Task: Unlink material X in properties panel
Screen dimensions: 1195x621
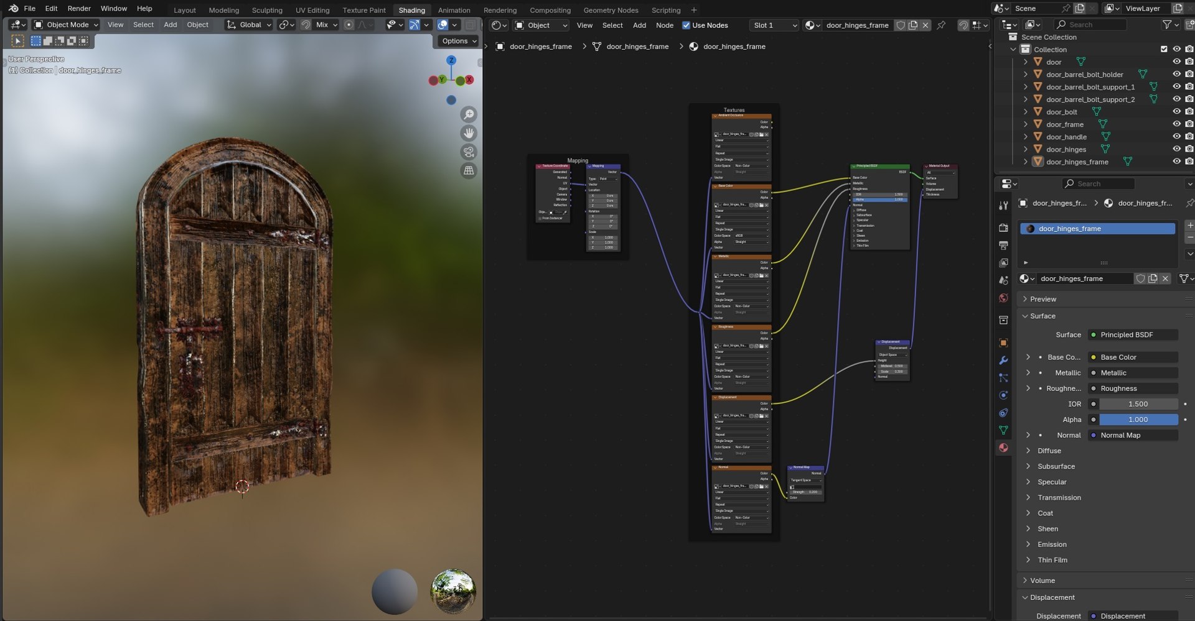Action: (x=1166, y=278)
